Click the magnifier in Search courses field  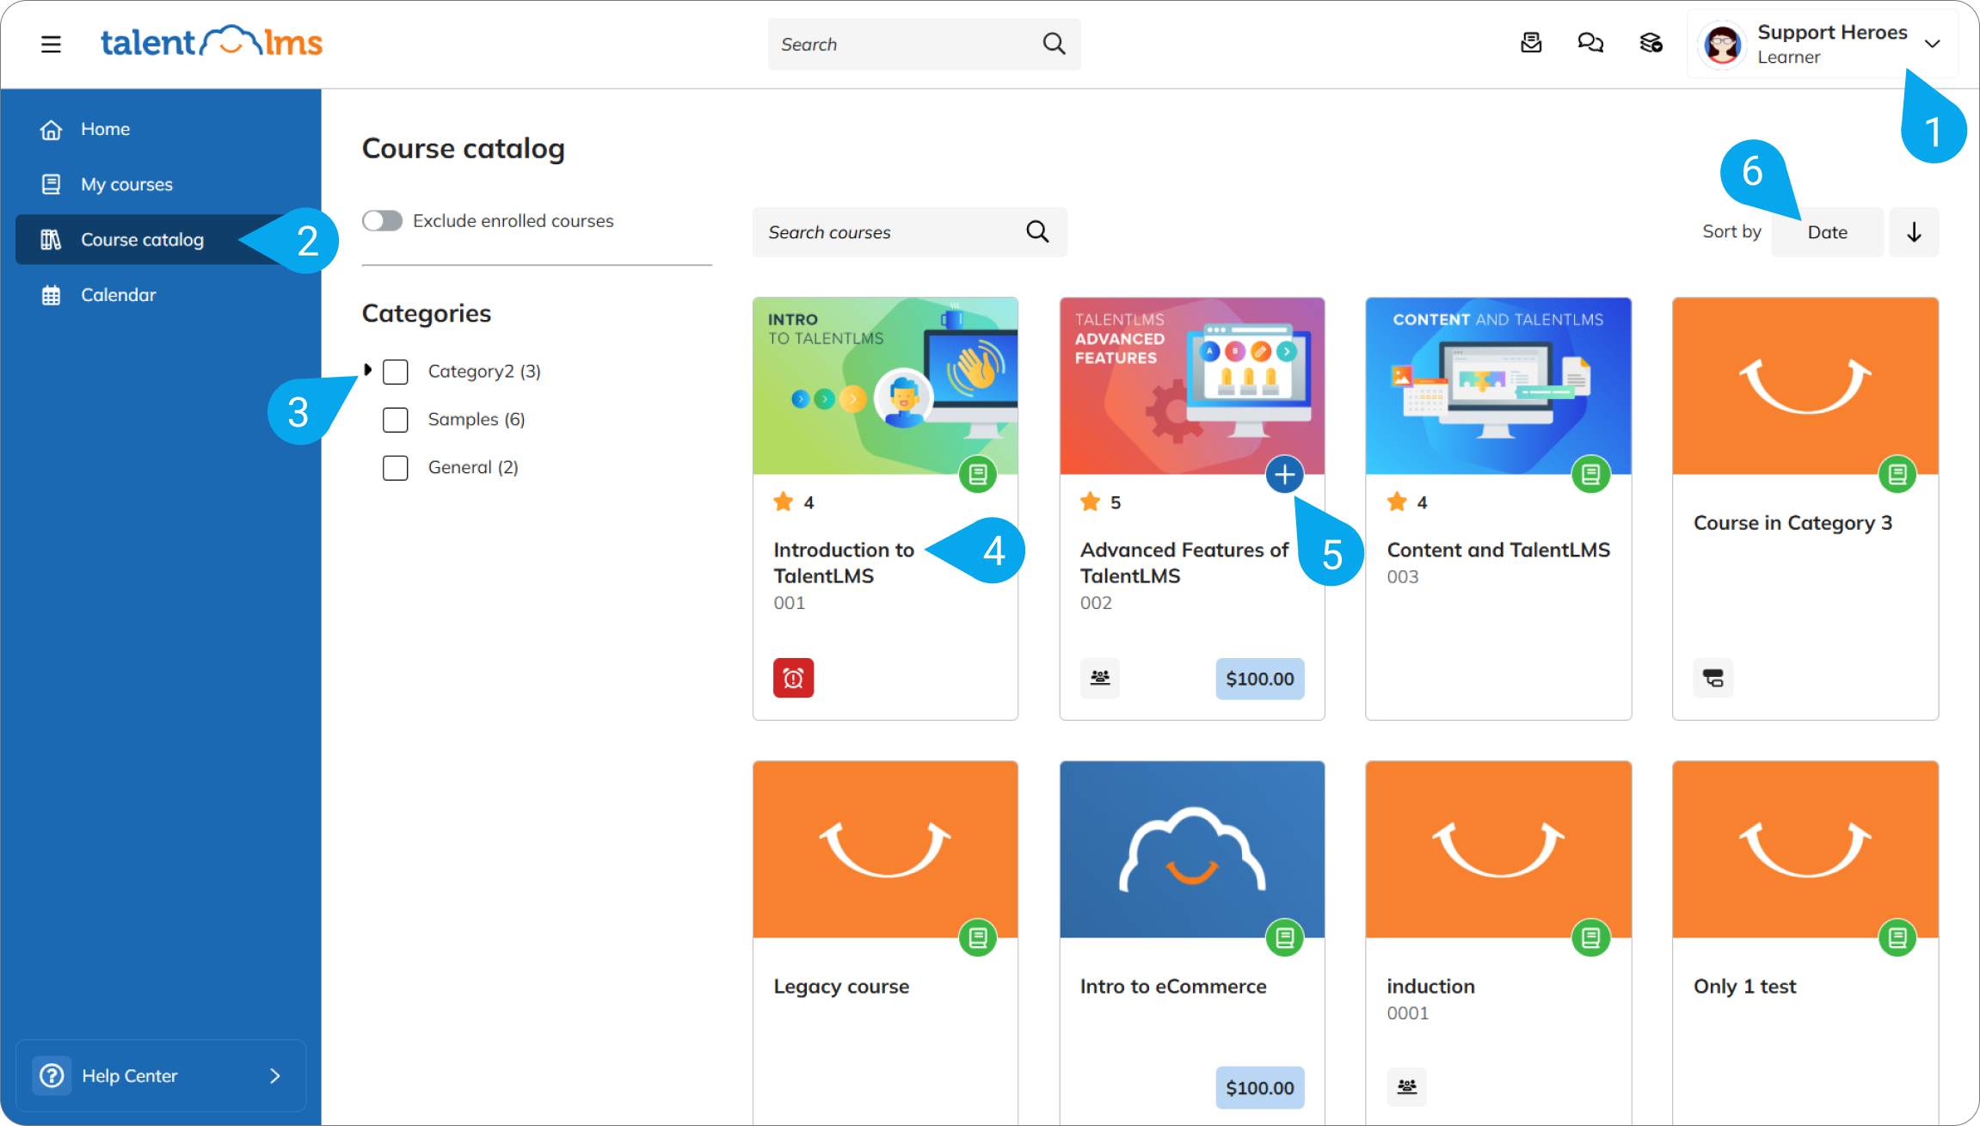coord(1037,231)
